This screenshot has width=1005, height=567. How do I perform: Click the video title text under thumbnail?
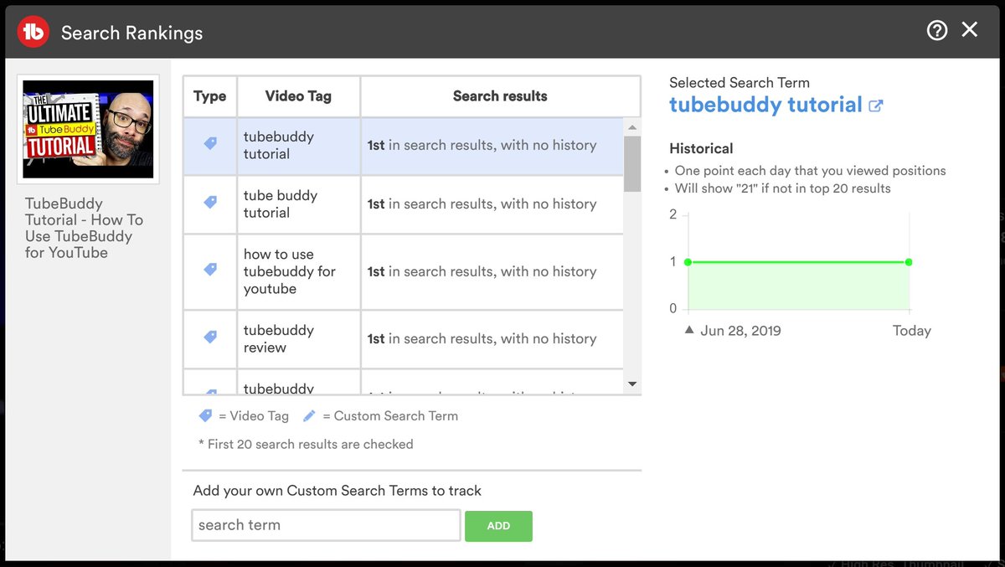84,228
